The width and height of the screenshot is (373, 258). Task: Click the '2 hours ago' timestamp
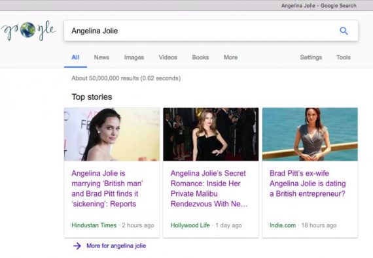(x=138, y=225)
